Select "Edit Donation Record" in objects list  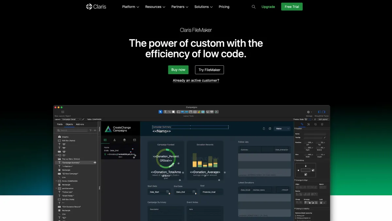coord(71,207)
